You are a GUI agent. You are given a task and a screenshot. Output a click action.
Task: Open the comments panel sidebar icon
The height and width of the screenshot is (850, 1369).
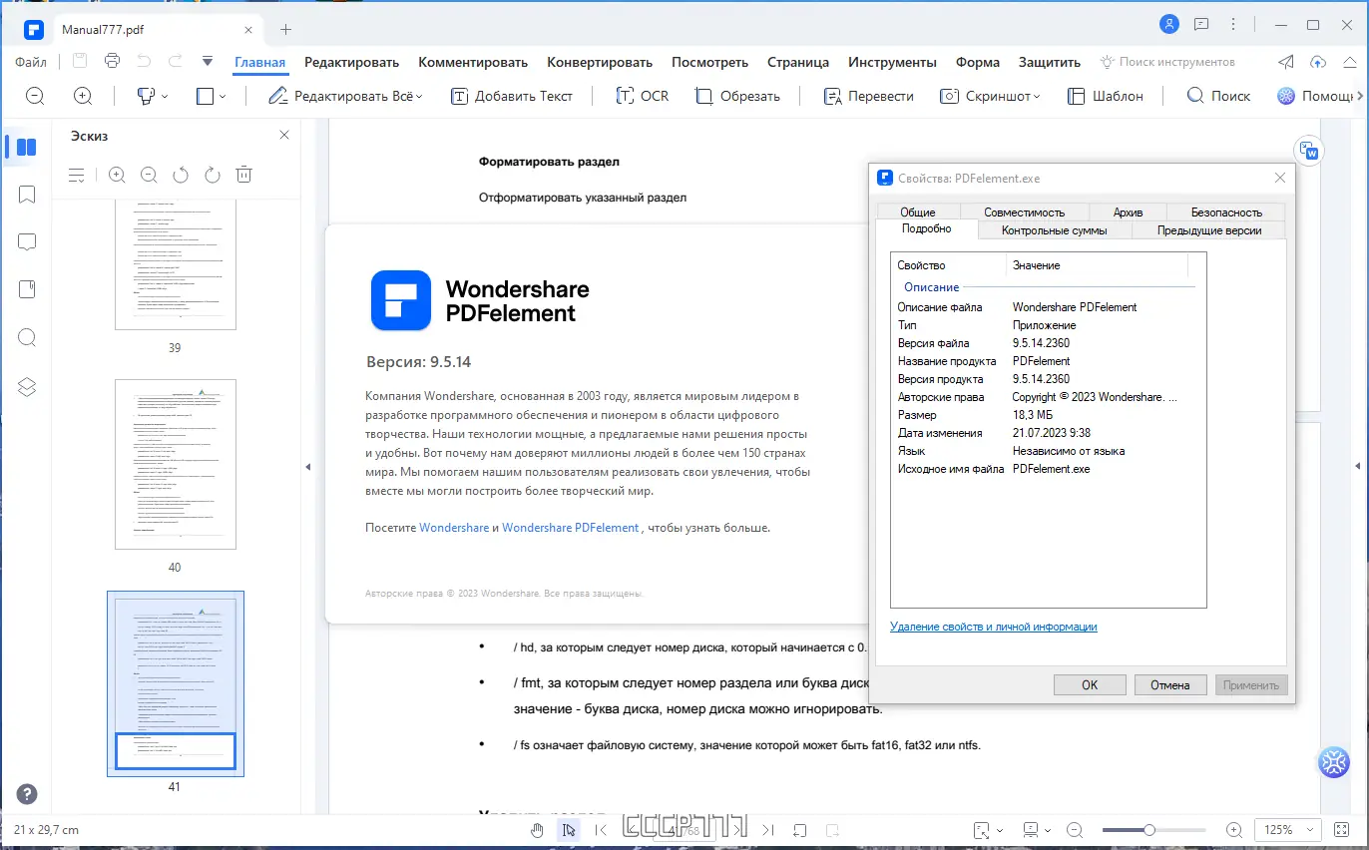[x=27, y=241]
